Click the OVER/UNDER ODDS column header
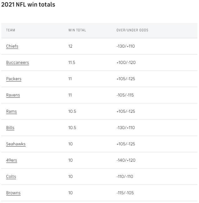The image size is (199, 203). click(132, 30)
